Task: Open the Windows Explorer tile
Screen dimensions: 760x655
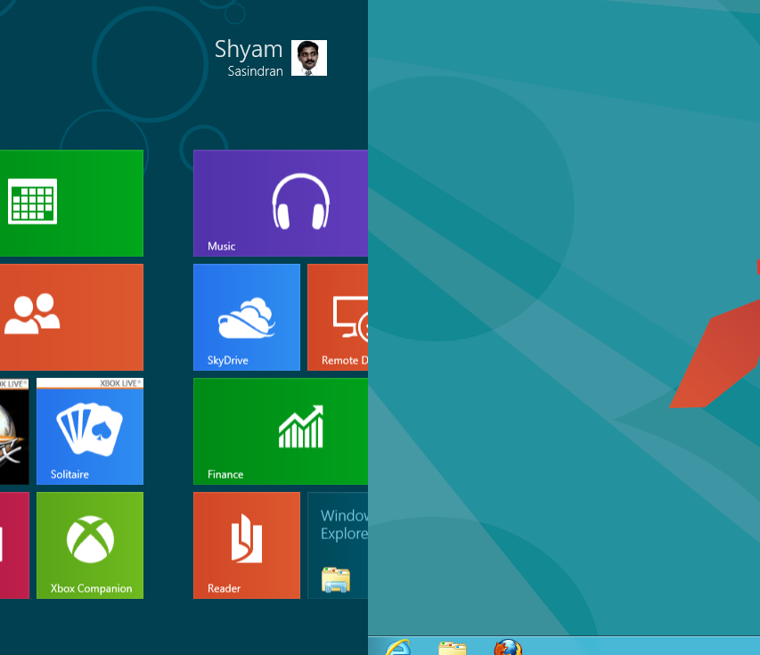Action: 338,545
